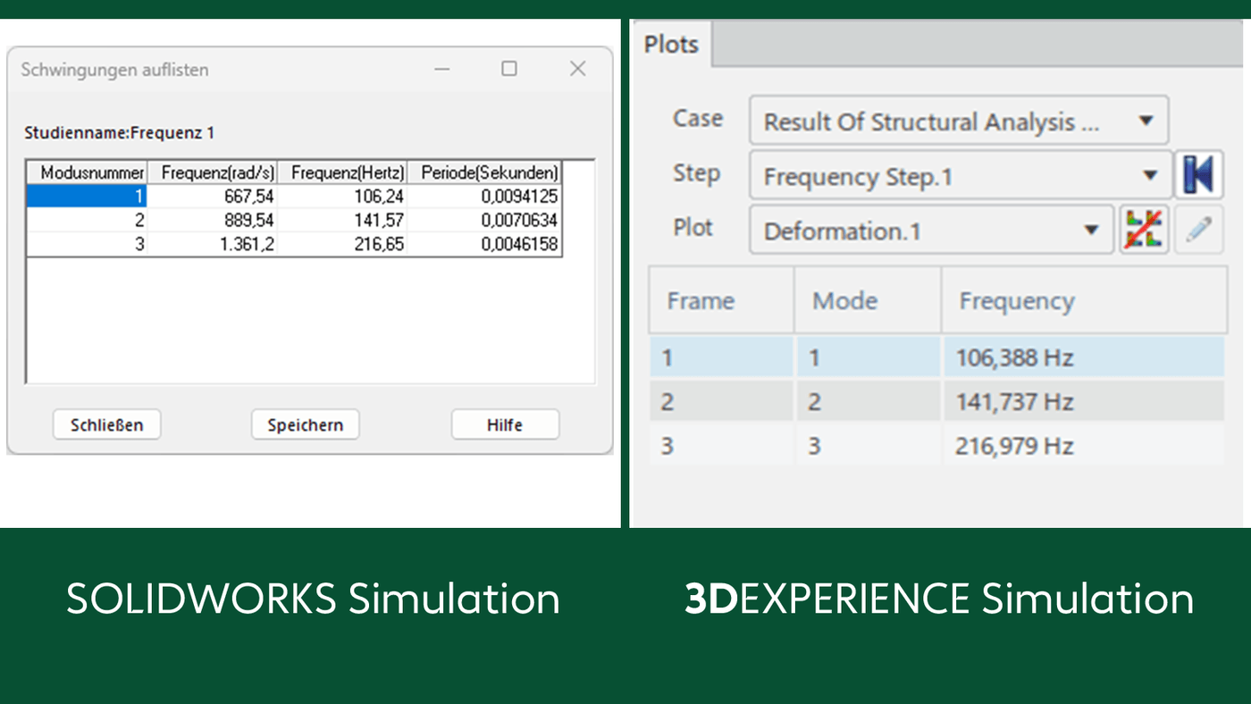Close the Schwingungen auflisten window
1251x704 pixels.
(577, 69)
